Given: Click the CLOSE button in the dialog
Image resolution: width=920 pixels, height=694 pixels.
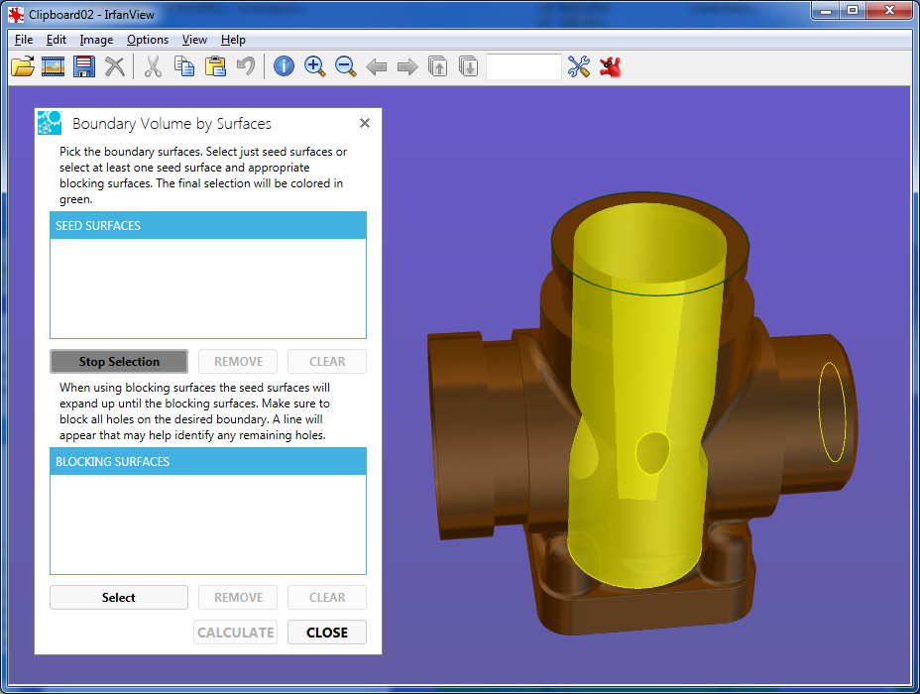Looking at the screenshot, I should 327,633.
